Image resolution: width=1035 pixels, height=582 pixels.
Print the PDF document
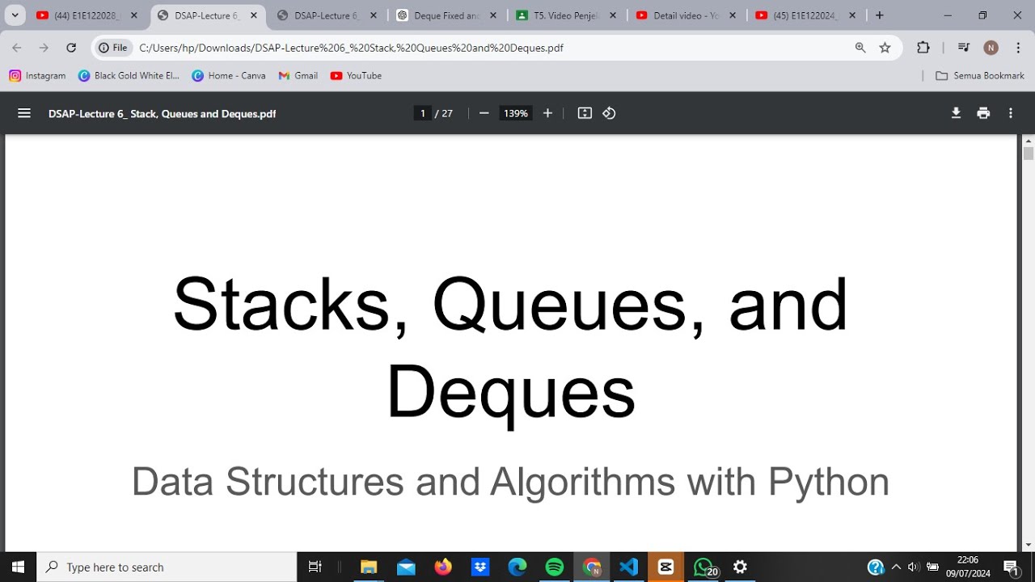pos(983,113)
